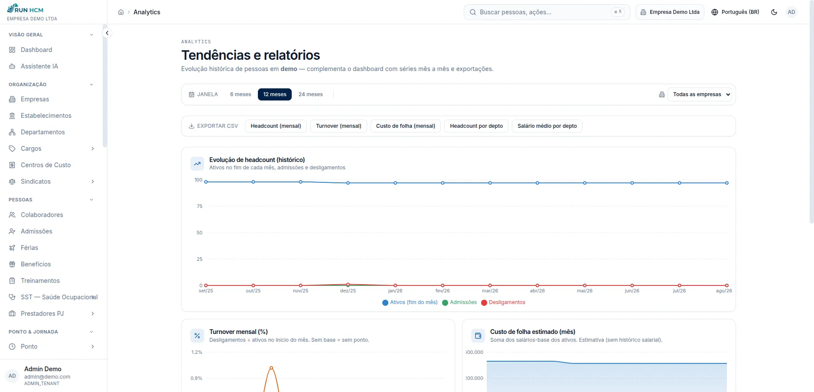Click the Benefícios gift icon
Image resolution: width=814 pixels, height=392 pixels.
point(12,264)
